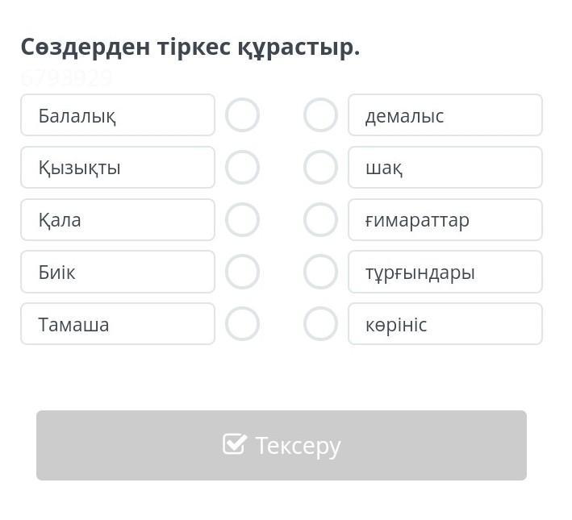Click the демалыс word box
Screen dimensions: 572x520
click(445, 115)
